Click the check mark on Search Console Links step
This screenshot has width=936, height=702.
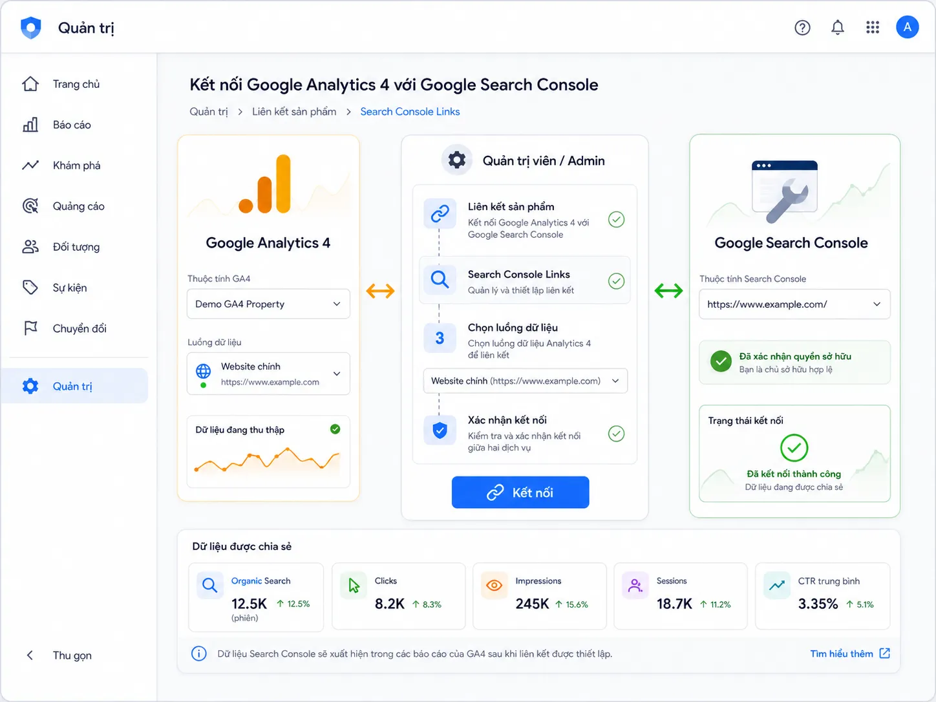click(617, 281)
